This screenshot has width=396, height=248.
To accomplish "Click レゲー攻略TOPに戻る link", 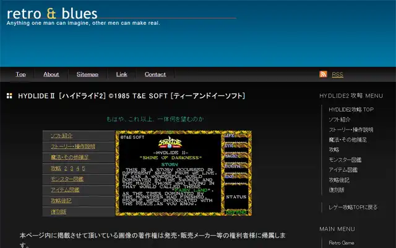I will (x=353, y=207).
